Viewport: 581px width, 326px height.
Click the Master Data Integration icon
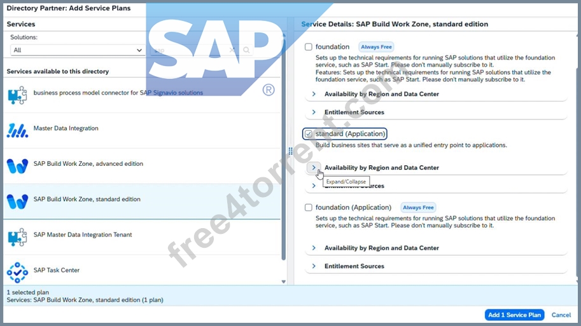pyautogui.click(x=17, y=131)
